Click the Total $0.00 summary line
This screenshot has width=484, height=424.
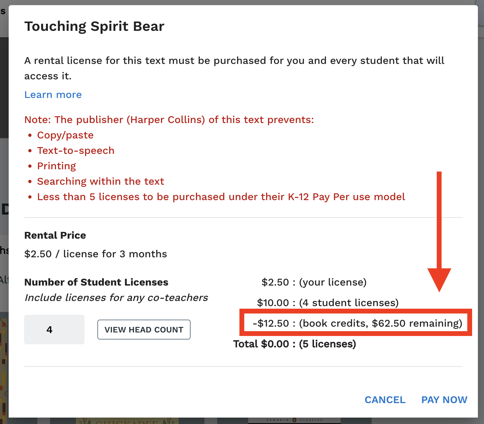click(x=294, y=344)
